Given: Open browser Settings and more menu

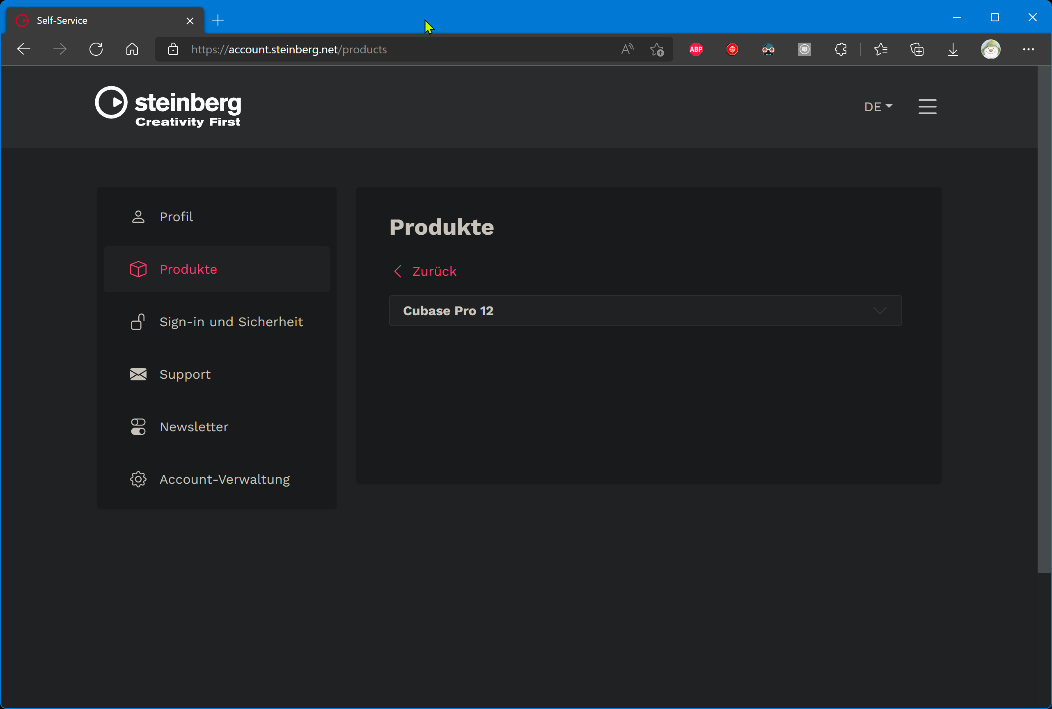Looking at the screenshot, I should pos(1028,49).
